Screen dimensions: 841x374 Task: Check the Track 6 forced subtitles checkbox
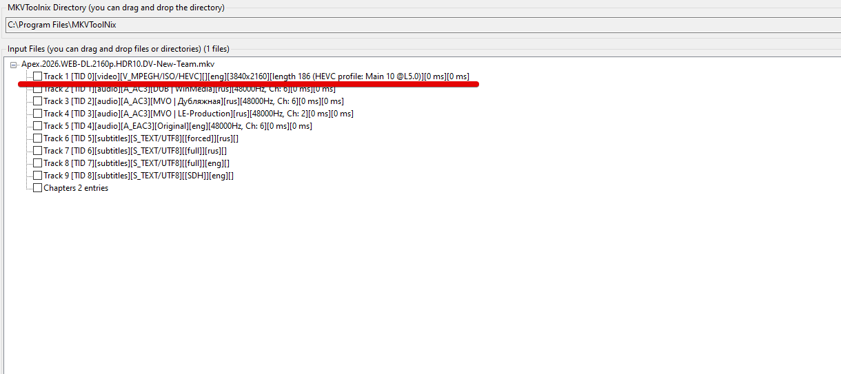point(37,138)
